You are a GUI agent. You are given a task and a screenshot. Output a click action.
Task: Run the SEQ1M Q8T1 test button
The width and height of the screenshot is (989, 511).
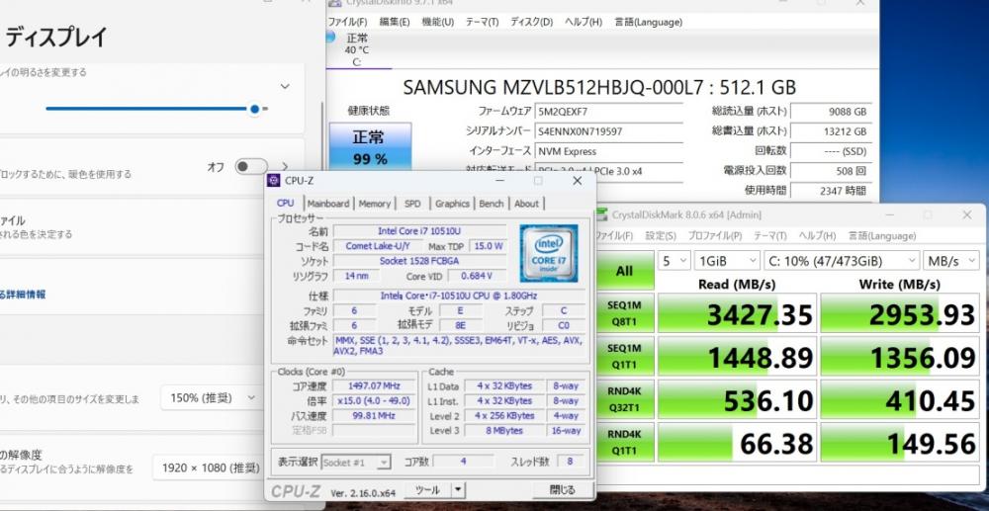[x=624, y=312]
